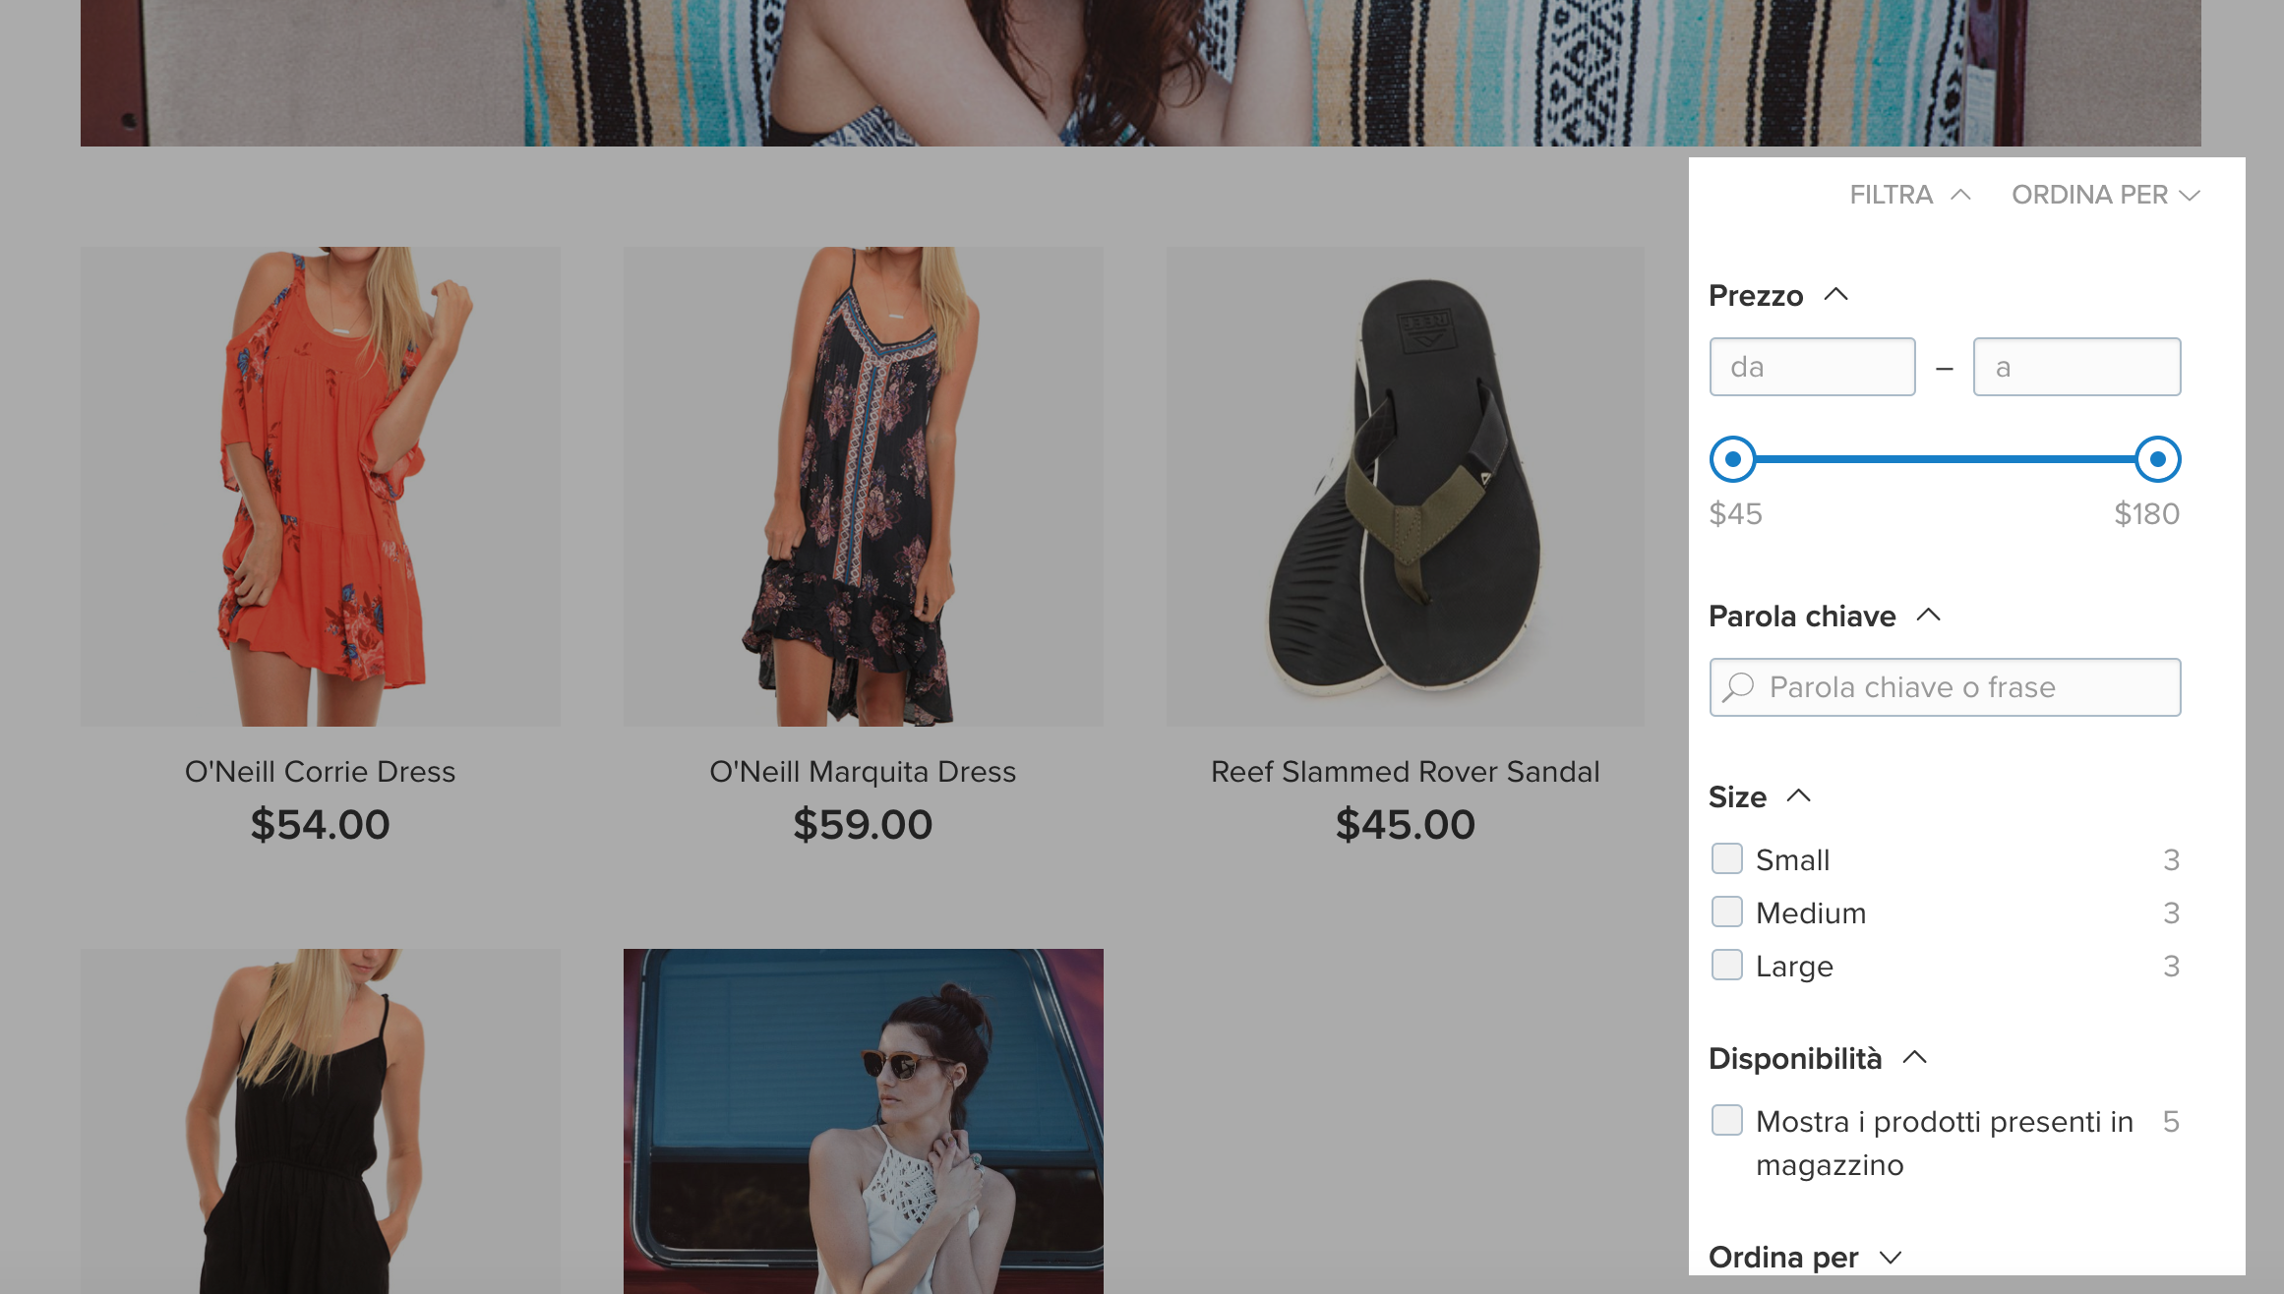2284x1294 pixels.
Task: Open the O'Neill Corrie Dress product link
Action: coord(320,772)
